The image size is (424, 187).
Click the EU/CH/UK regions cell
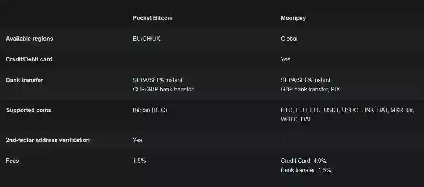pos(147,39)
